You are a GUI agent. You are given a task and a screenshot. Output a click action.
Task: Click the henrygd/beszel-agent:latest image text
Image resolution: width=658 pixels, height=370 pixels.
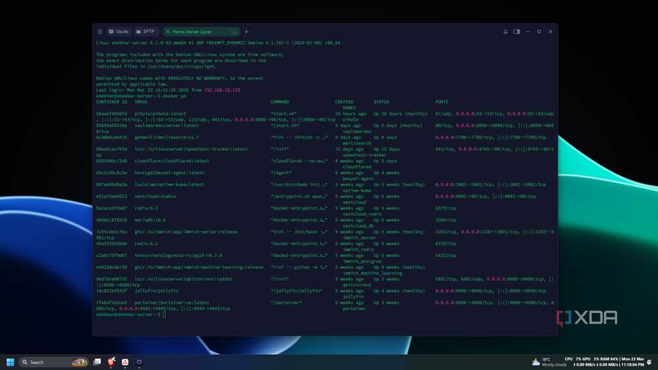coord(169,173)
